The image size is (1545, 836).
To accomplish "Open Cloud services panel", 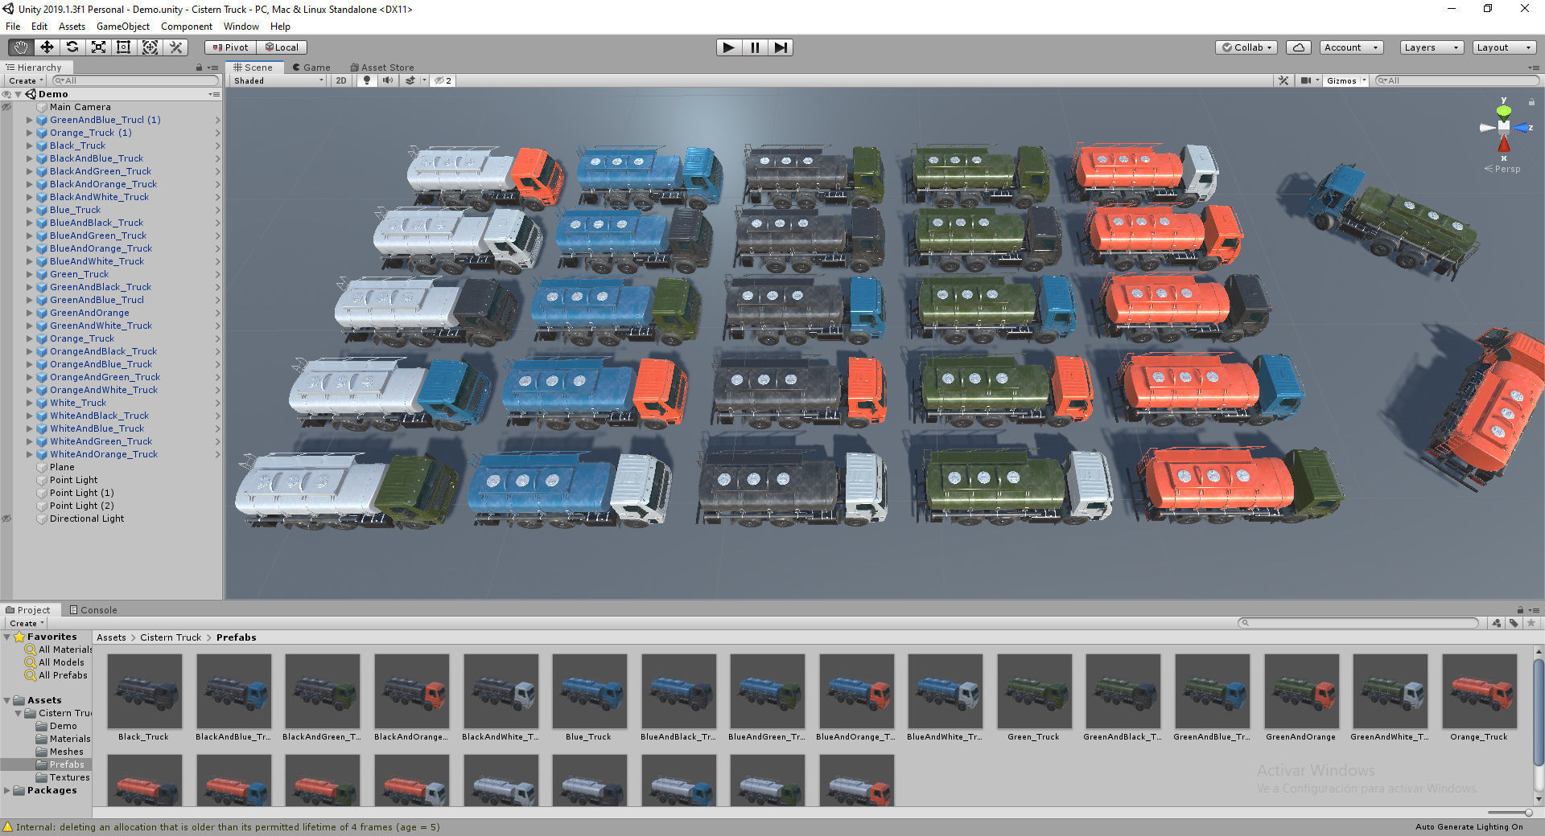I will pyautogui.click(x=1299, y=47).
